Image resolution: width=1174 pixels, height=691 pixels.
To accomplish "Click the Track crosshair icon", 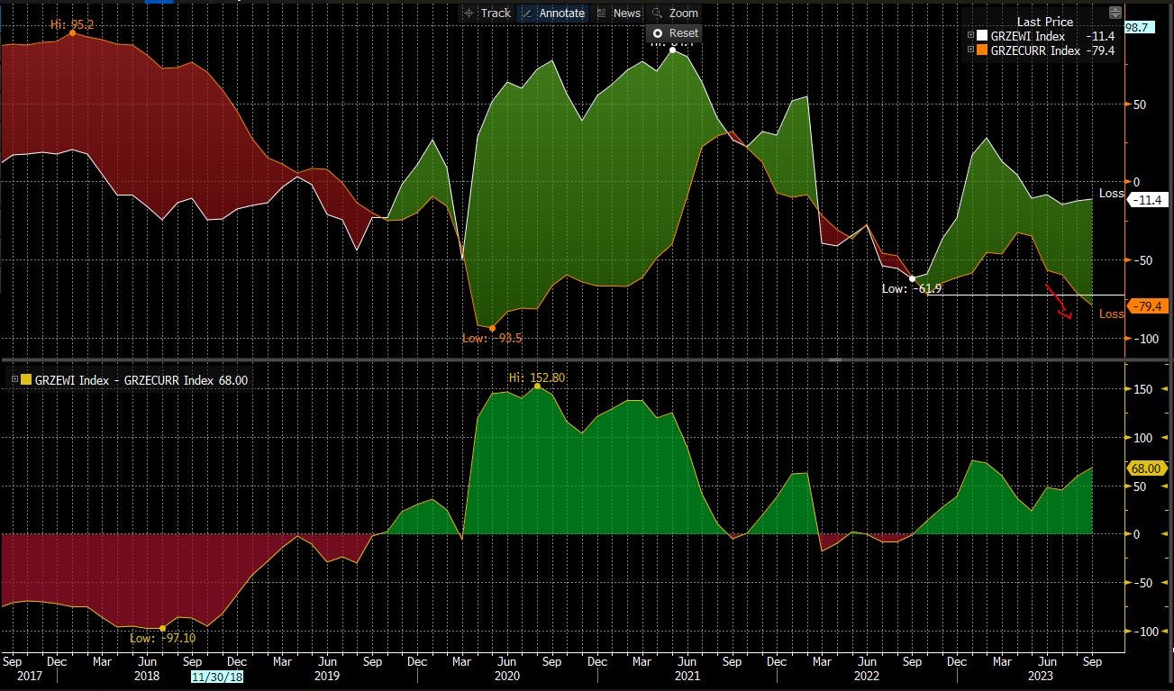I will (x=469, y=14).
